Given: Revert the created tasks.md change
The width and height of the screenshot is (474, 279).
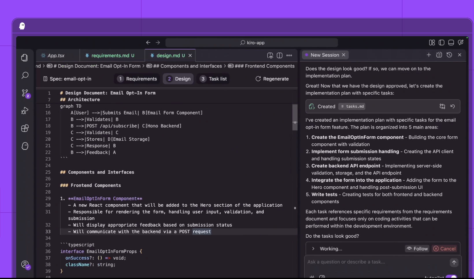Looking at the screenshot, I should (x=453, y=106).
